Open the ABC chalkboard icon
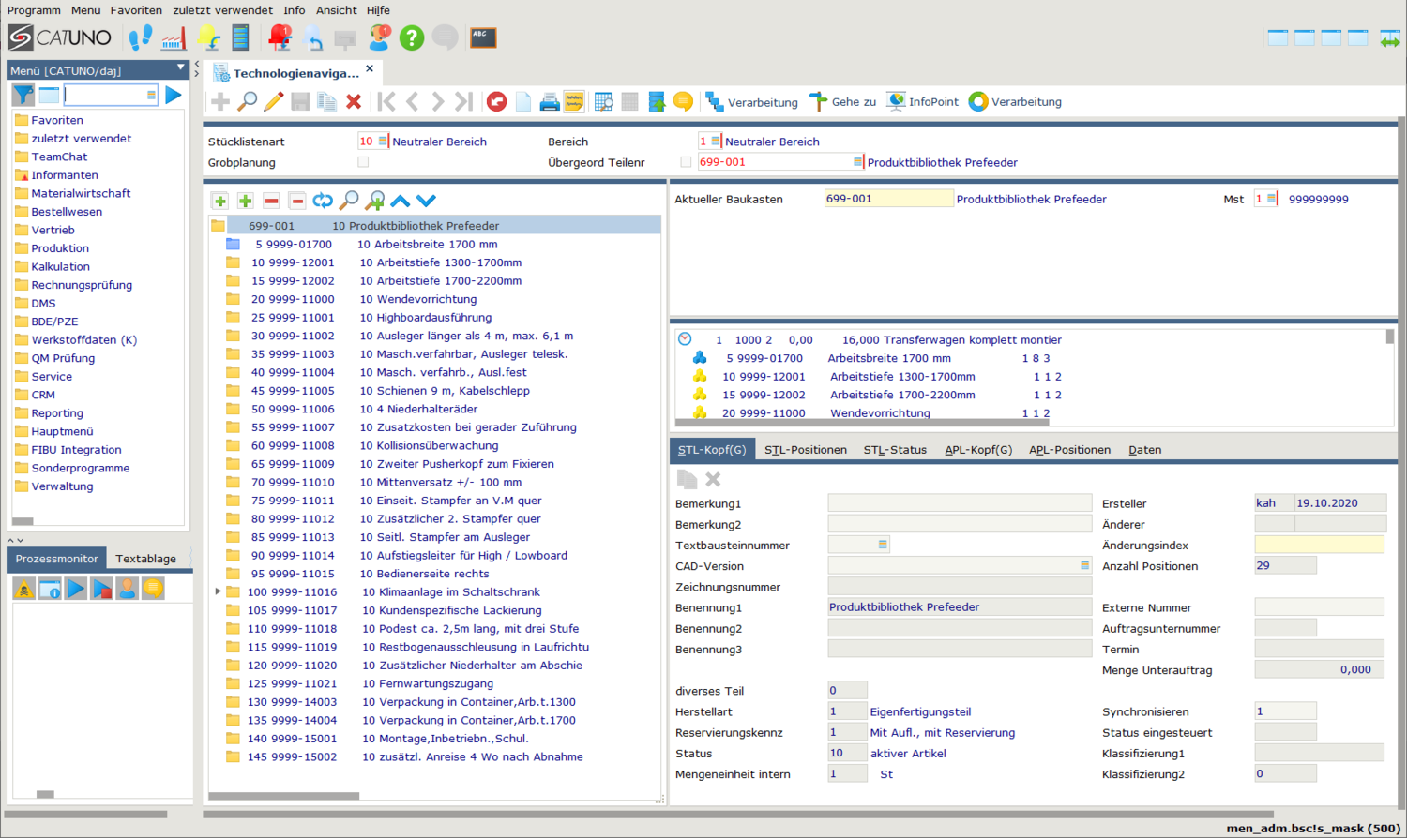 pyautogui.click(x=483, y=37)
